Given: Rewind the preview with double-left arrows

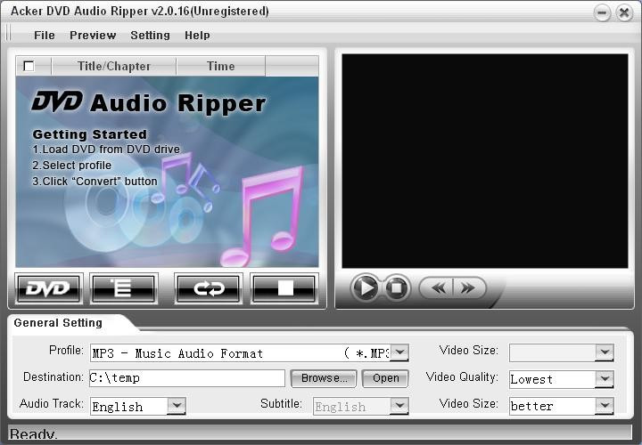Looking at the screenshot, I should [437, 287].
